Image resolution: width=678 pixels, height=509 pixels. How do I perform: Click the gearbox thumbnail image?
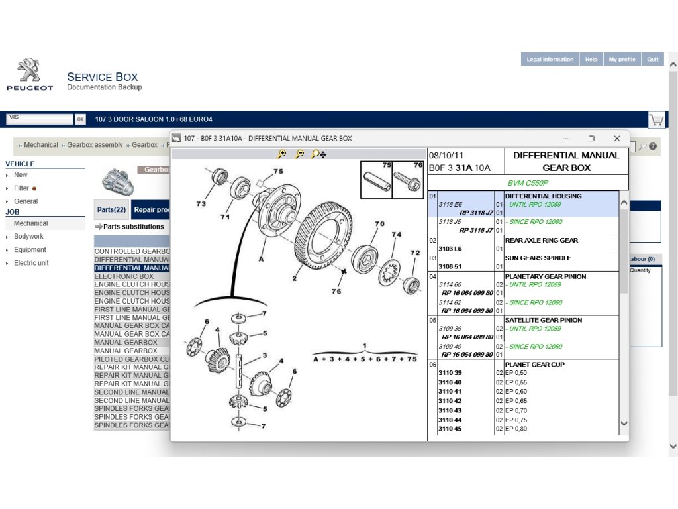pos(117,181)
